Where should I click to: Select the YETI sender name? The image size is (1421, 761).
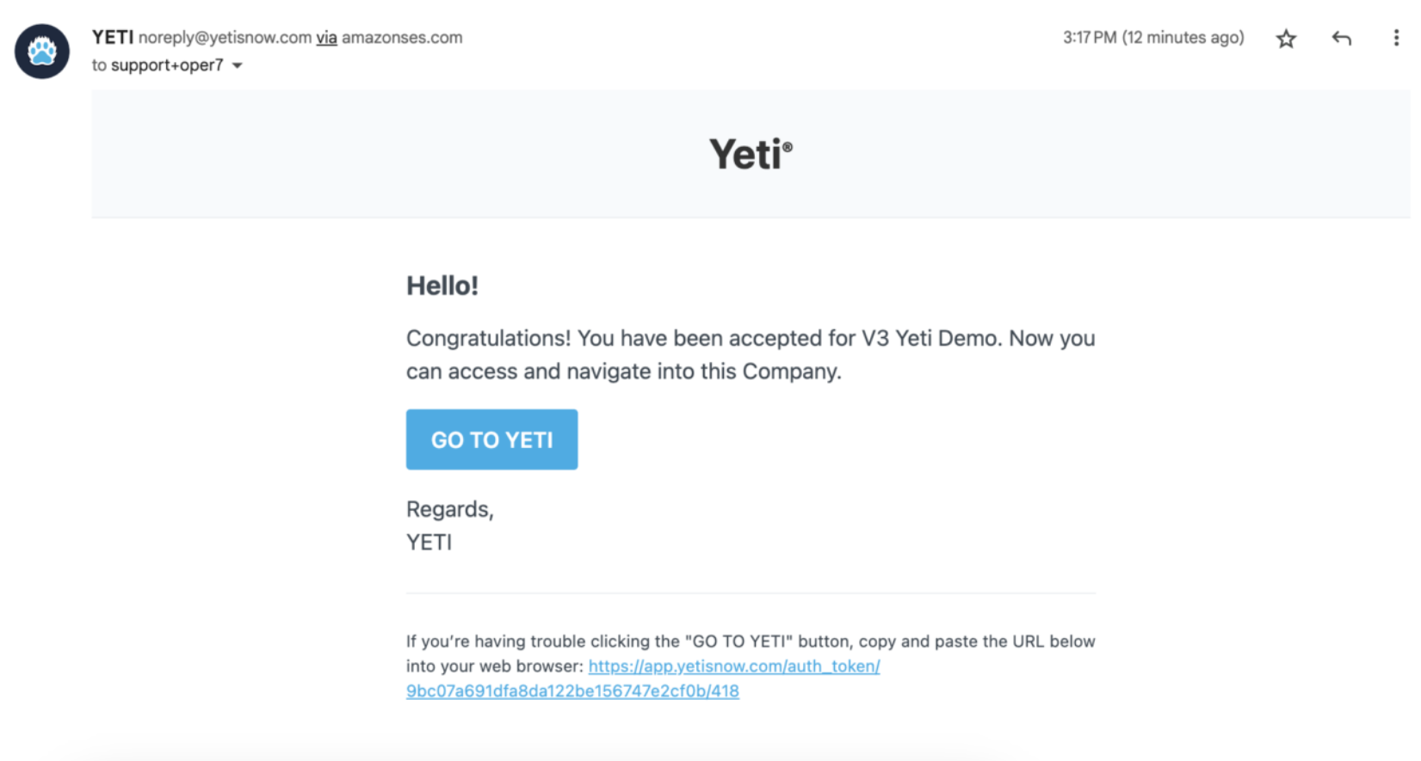(x=113, y=37)
